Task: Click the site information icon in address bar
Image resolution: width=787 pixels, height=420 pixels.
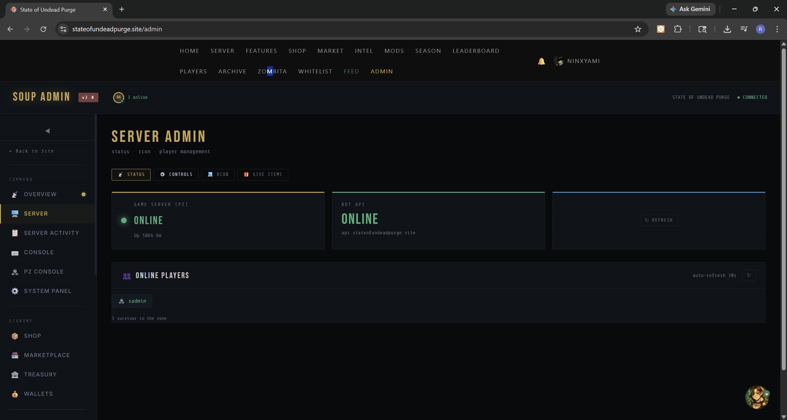Action: coord(63,29)
